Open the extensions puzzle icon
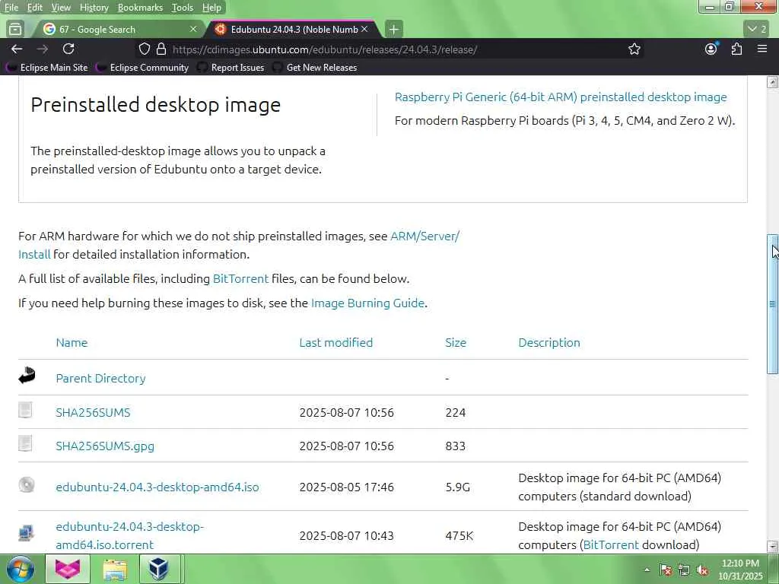 click(736, 49)
